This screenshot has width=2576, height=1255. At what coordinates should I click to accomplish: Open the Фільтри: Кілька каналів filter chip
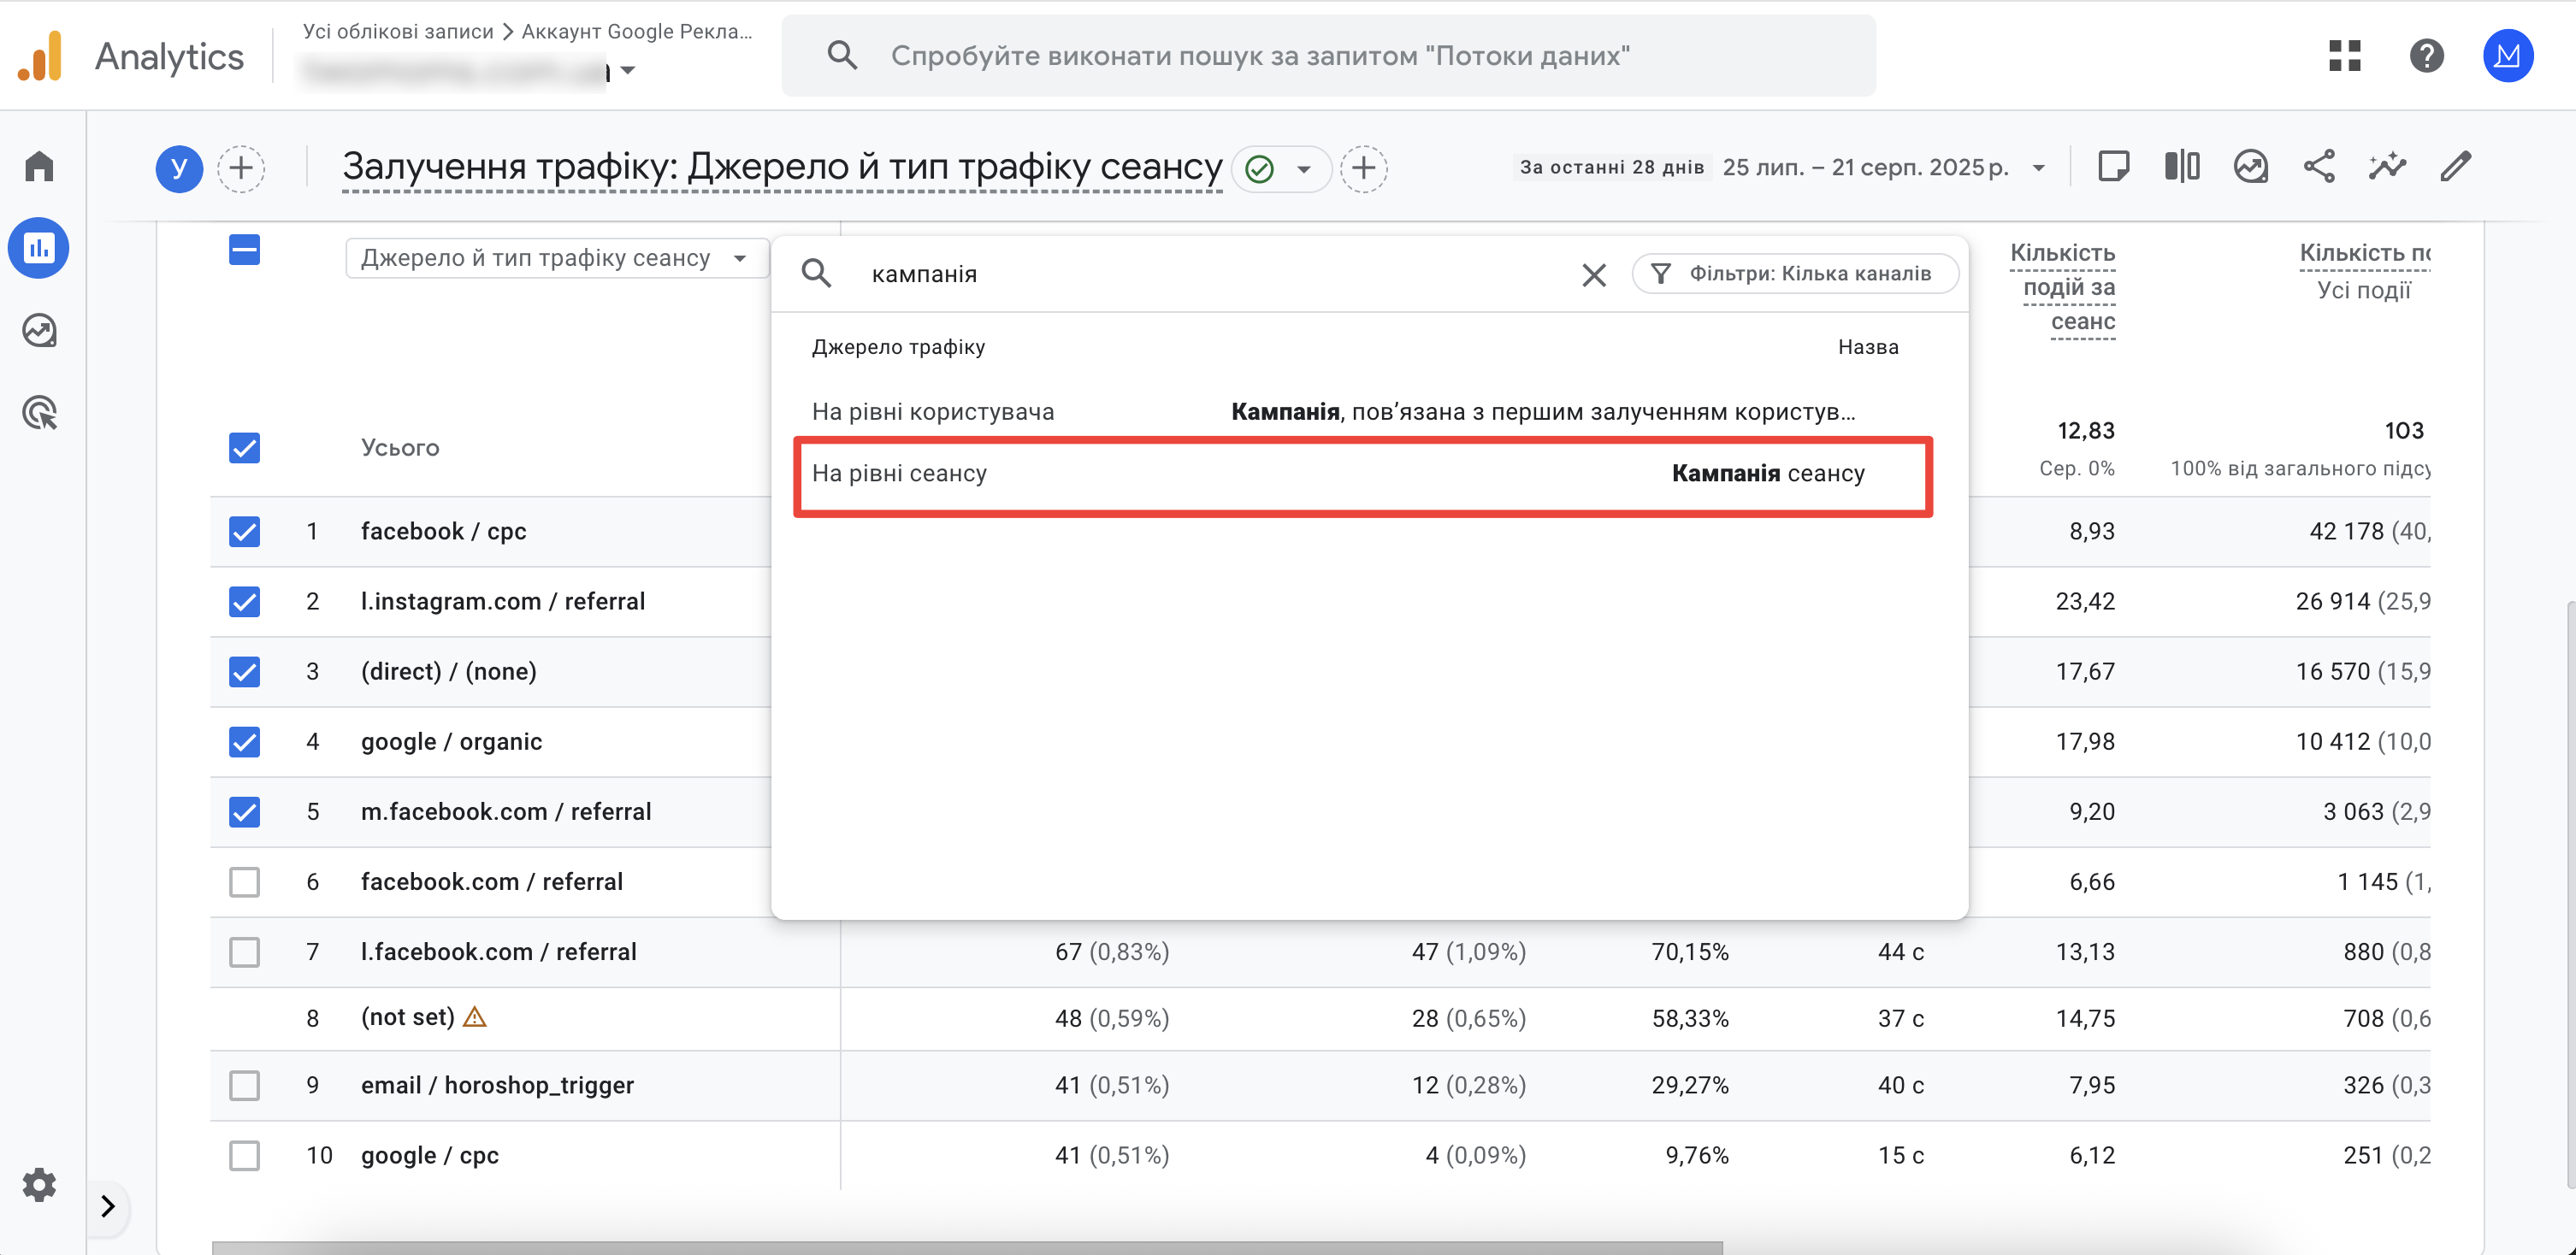pyautogui.click(x=1794, y=274)
